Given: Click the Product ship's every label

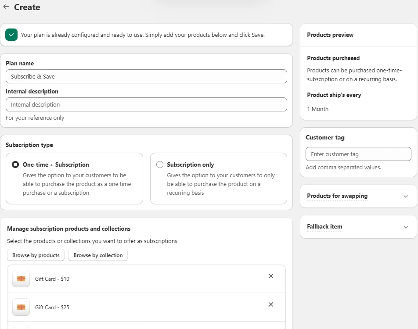Looking at the screenshot, I should click(334, 95).
